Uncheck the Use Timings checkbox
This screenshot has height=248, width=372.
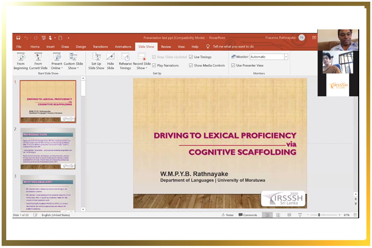click(191, 57)
